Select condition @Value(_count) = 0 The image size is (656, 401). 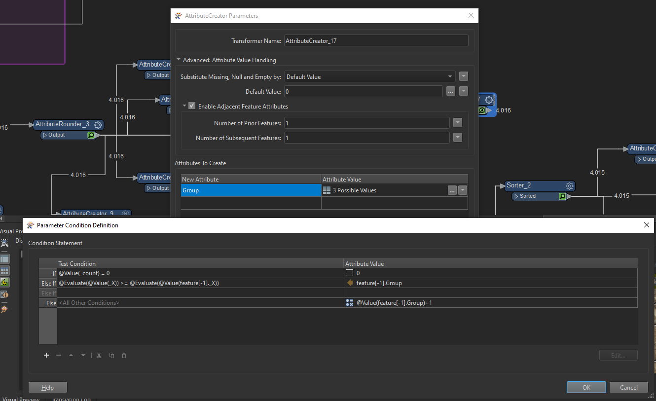tap(200, 273)
